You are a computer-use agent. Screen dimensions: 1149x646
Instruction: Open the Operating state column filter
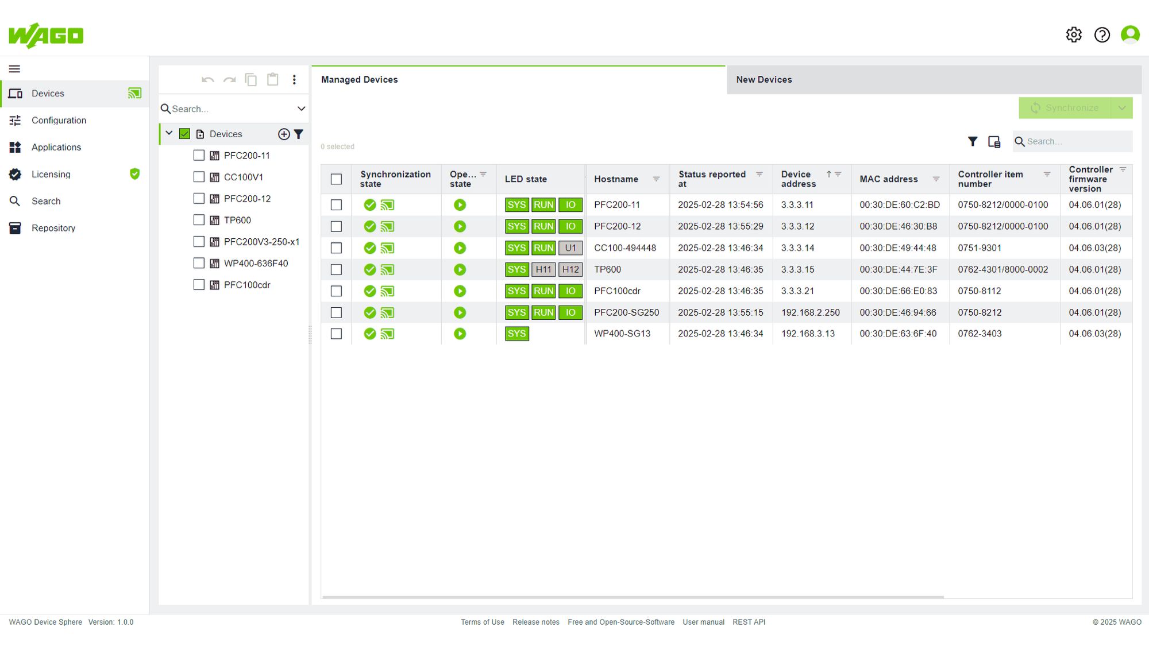point(483,174)
